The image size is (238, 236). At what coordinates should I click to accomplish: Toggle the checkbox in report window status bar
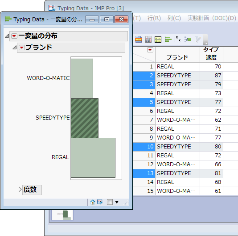[x=110, y=202]
